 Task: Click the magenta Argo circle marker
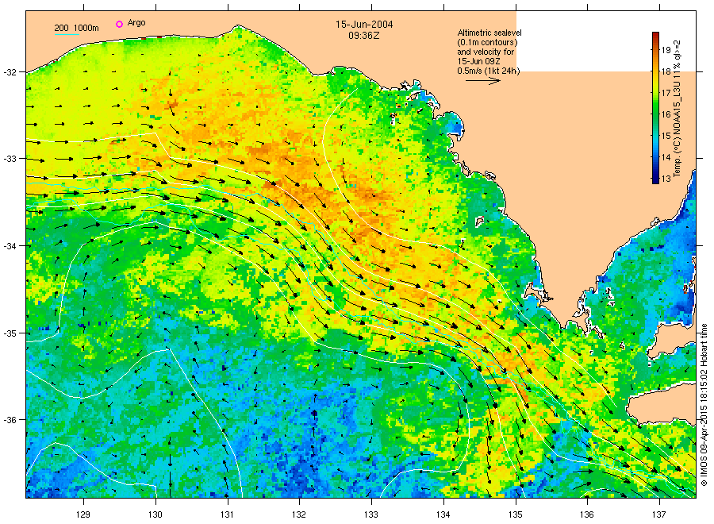(x=119, y=24)
